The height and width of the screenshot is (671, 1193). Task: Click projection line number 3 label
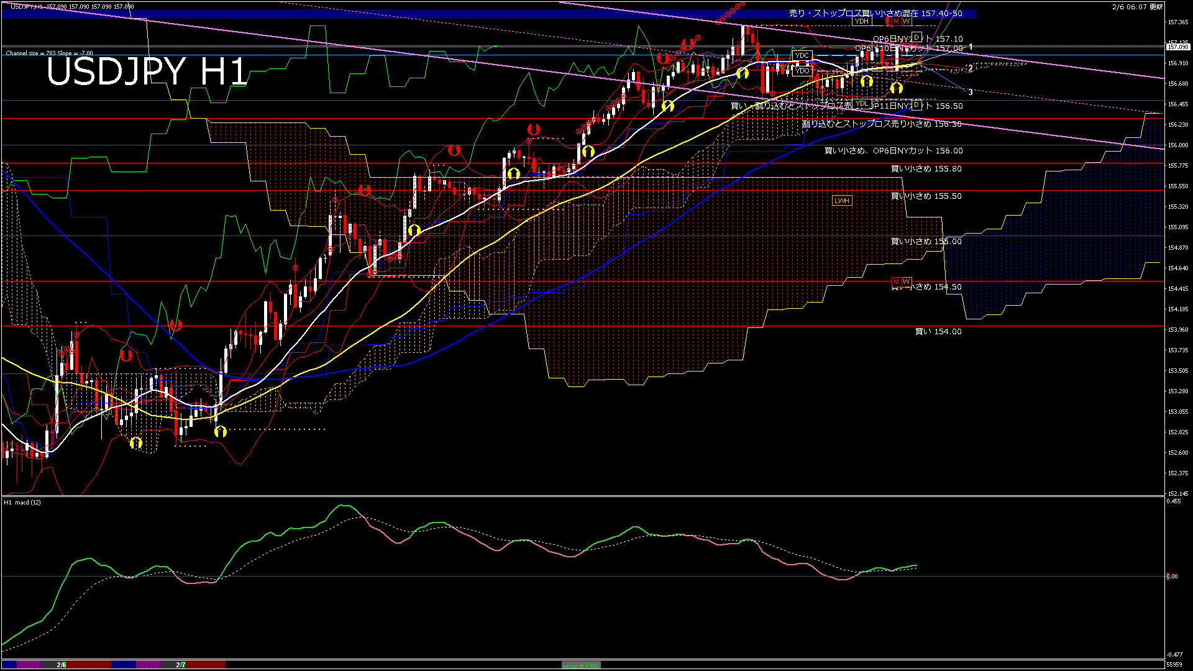click(x=971, y=92)
